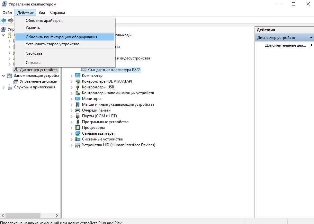Click the left pane horizontal scrollbar thumb
This screenshot has height=224, width=314.
[22, 216]
